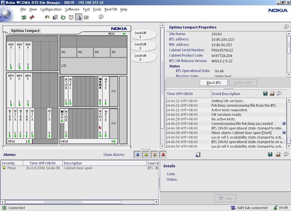Save alarms using the Alarms bar disk icon

[x=270, y=154]
